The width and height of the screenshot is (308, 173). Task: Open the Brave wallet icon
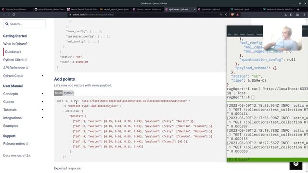tap(297, 14)
